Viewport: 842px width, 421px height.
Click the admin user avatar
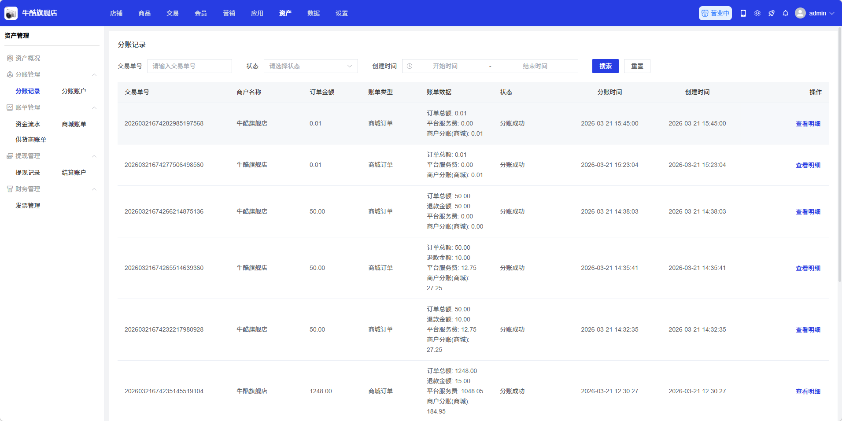coord(800,13)
